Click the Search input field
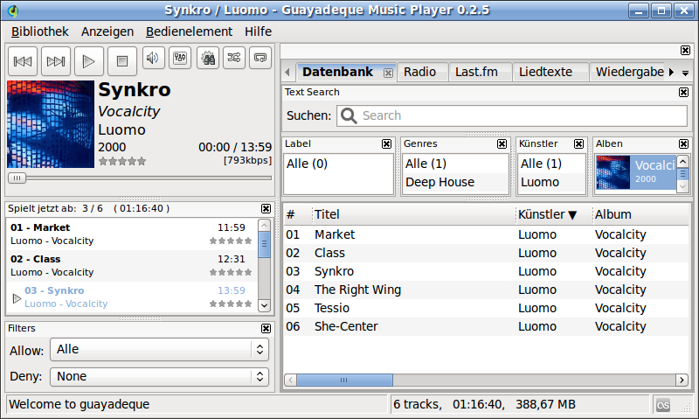The width and height of the screenshot is (699, 419). point(512,115)
